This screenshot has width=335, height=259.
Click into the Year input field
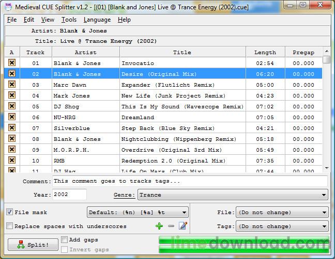[x=69, y=195]
